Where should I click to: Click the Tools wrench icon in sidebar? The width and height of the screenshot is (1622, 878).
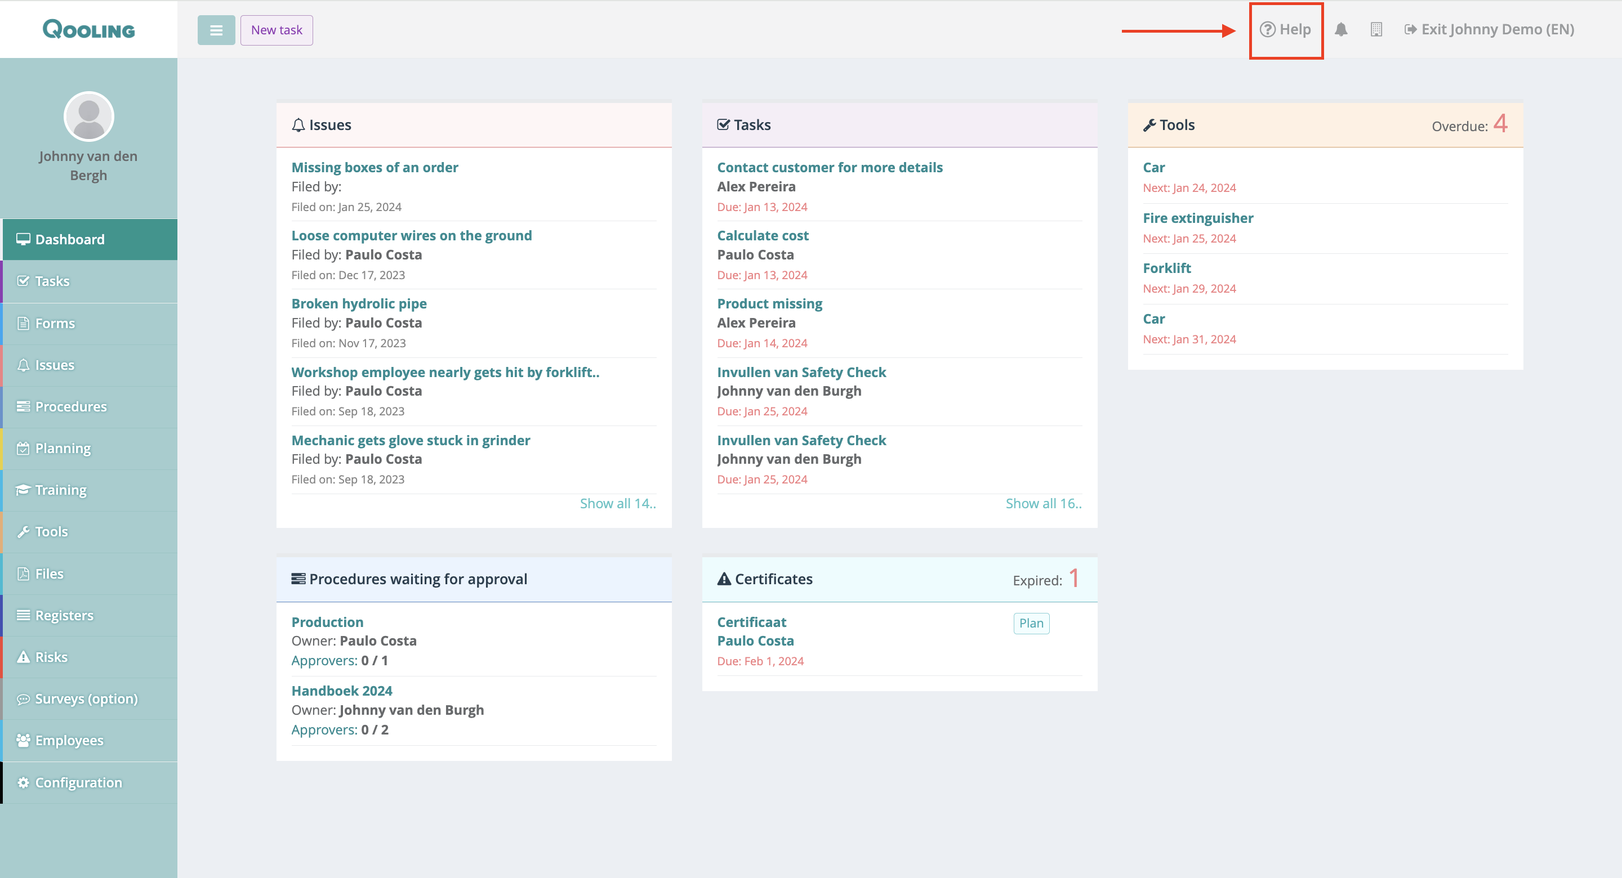23,532
